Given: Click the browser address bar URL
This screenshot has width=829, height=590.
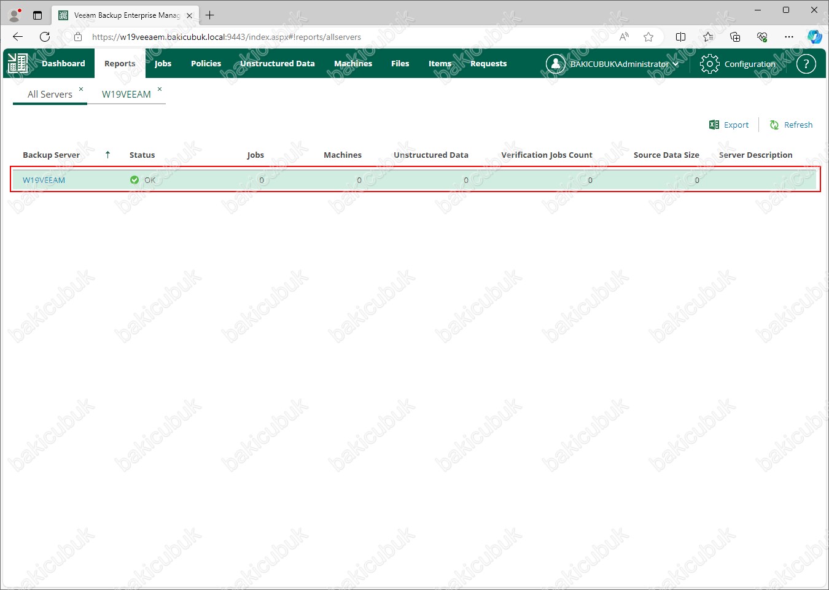Looking at the screenshot, I should click(x=227, y=37).
